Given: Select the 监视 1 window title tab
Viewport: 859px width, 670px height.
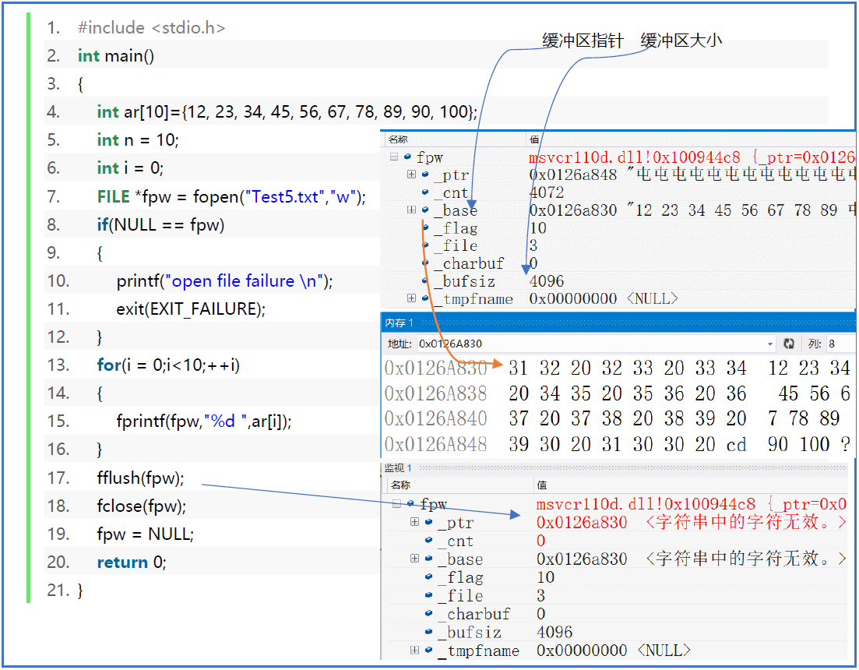Looking at the screenshot, I should 398,468.
